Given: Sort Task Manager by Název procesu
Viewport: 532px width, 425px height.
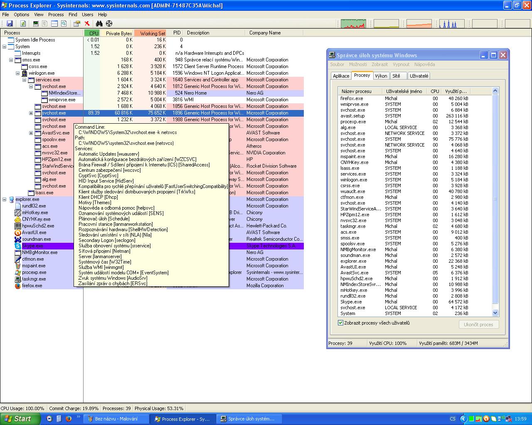Looking at the screenshot, I should [x=361, y=91].
